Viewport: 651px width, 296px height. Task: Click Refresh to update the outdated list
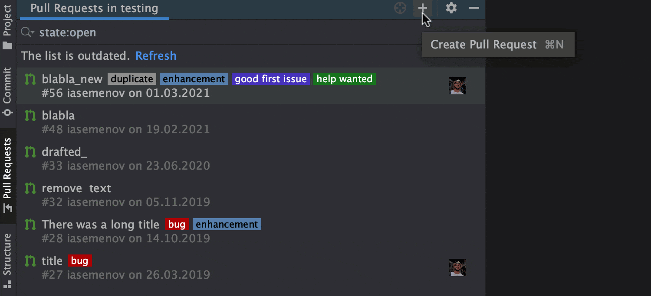tap(156, 55)
